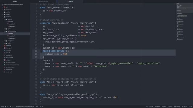Expand the ansible folder

click(x=3, y=12)
